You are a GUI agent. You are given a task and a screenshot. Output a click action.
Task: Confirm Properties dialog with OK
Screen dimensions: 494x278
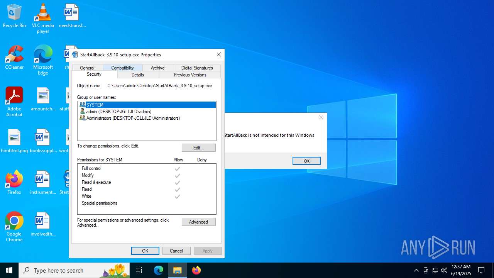pyautogui.click(x=145, y=251)
